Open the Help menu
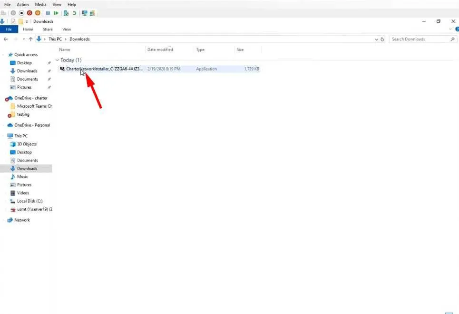The width and height of the screenshot is (459, 314). point(72,4)
